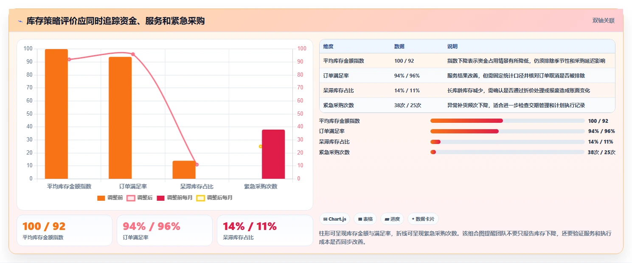Click the description starting 异常补货频次下降
The image size is (632, 263).
516,105
